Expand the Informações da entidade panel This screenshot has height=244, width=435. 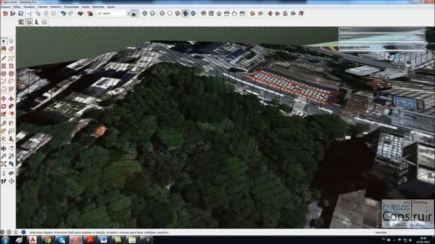click(x=382, y=47)
